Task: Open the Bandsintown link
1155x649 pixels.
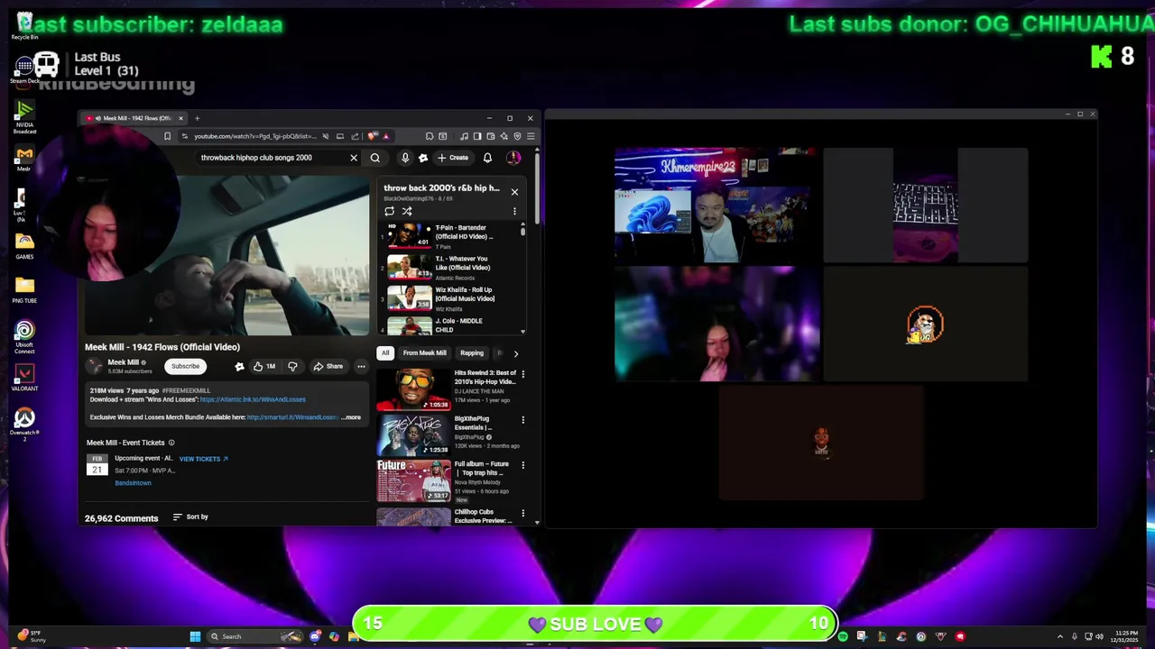Action: (x=133, y=483)
